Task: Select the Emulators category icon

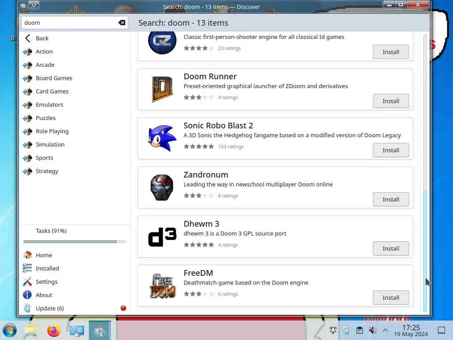Action: (27, 105)
